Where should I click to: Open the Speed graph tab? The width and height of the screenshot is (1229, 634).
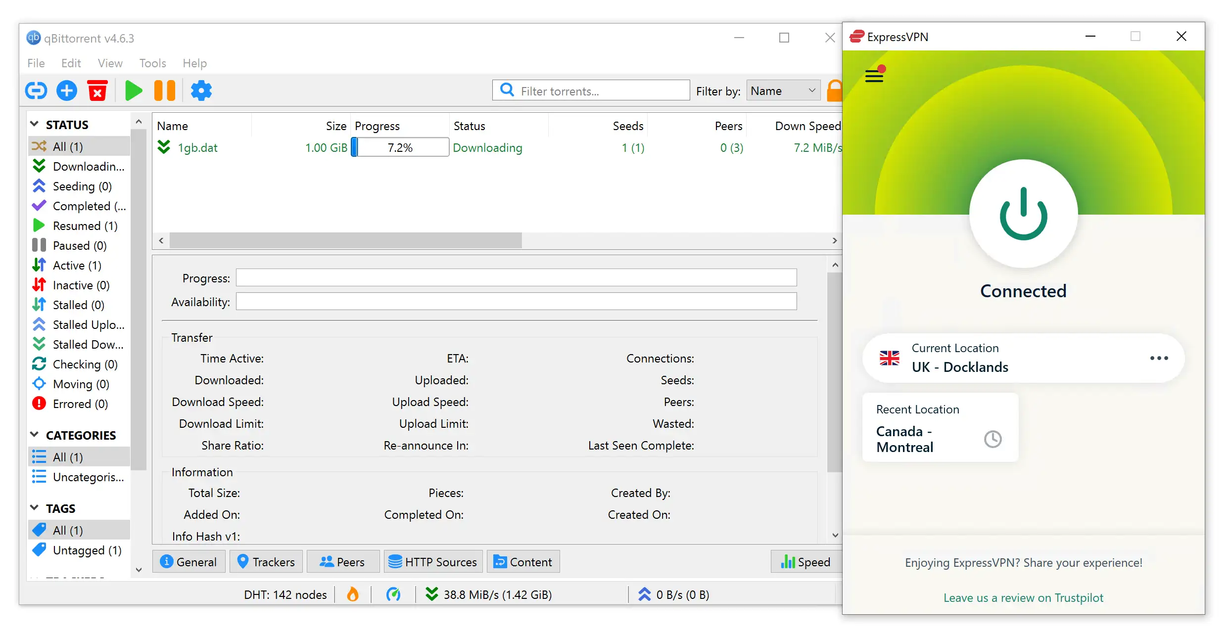[806, 561]
